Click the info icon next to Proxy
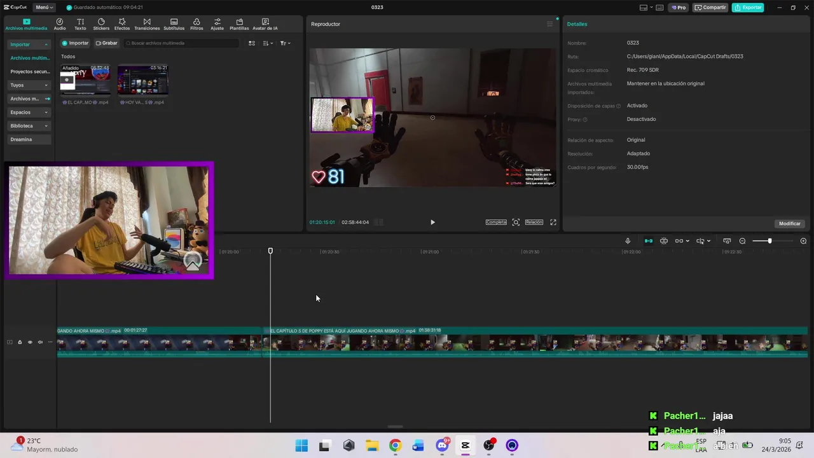 [585, 120]
